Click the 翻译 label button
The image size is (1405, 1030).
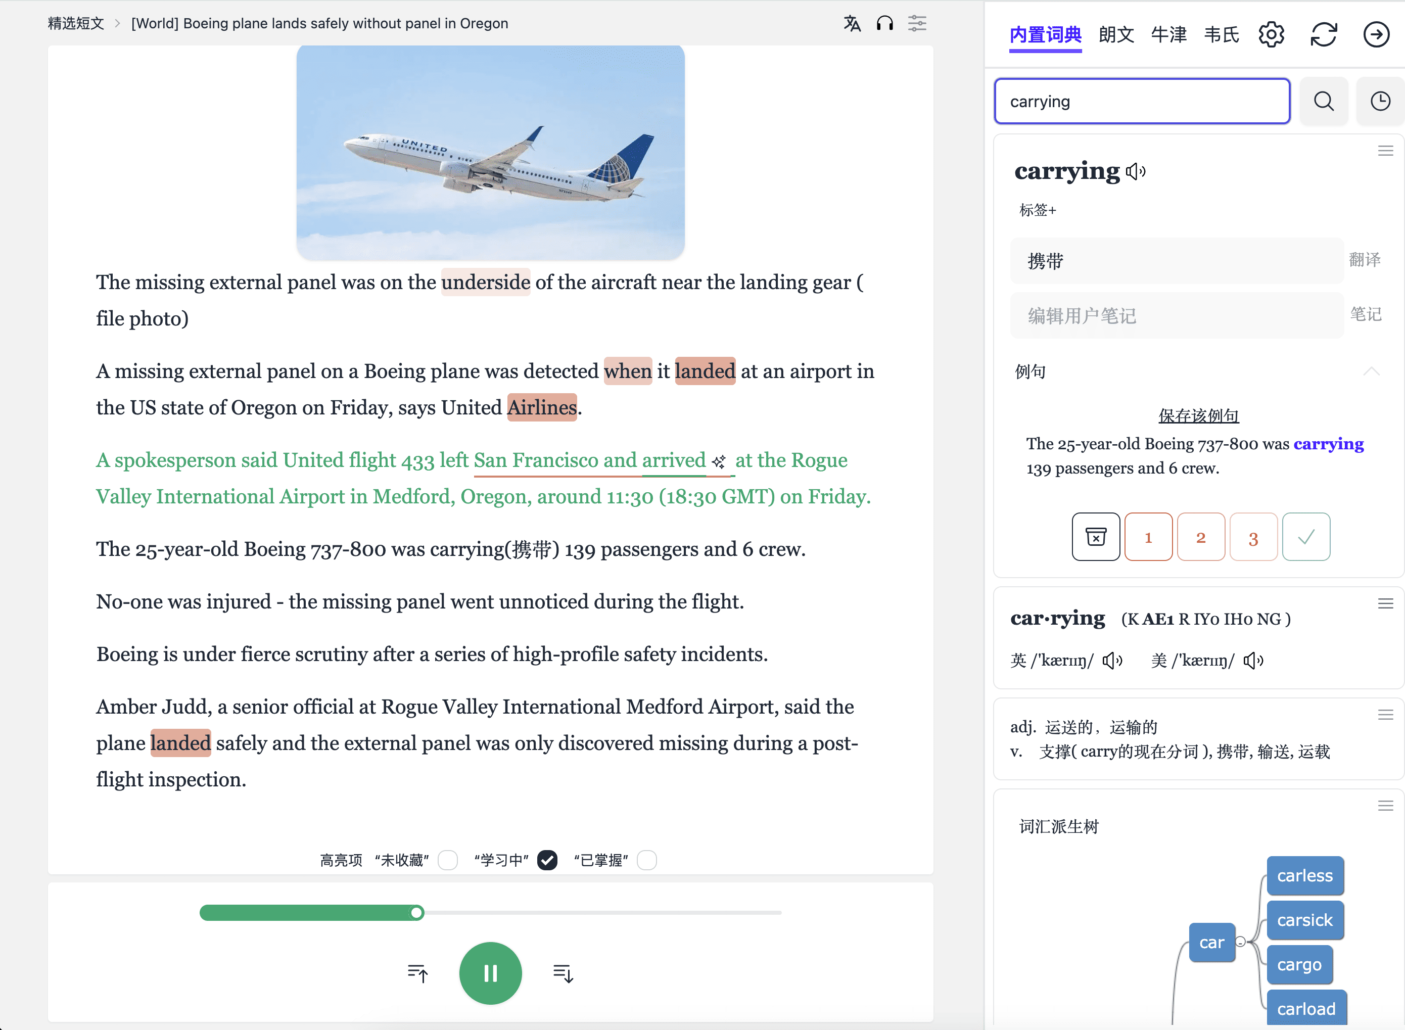[x=1365, y=260]
